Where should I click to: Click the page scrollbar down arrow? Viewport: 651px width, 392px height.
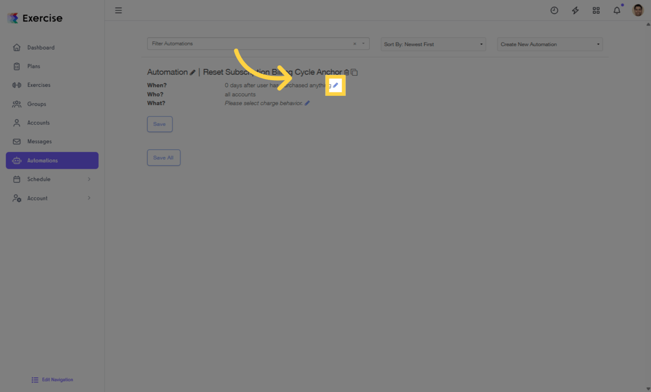point(648,389)
